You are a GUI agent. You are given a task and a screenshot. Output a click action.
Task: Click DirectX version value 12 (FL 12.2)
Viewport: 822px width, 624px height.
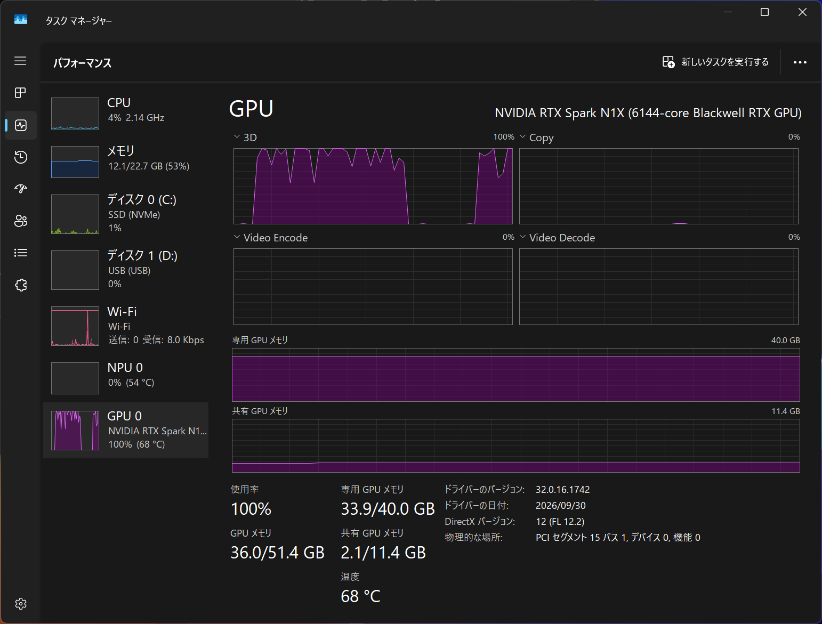(560, 521)
